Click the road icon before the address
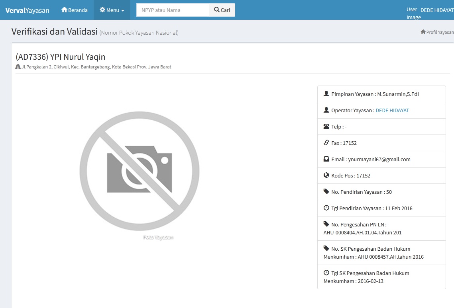The image size is (454, 308). click(x=18, y=67)
